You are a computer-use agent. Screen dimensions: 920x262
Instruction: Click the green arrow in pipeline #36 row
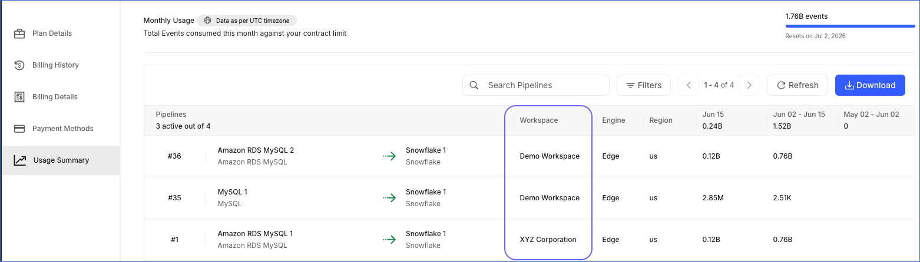[x=389, y=156]
